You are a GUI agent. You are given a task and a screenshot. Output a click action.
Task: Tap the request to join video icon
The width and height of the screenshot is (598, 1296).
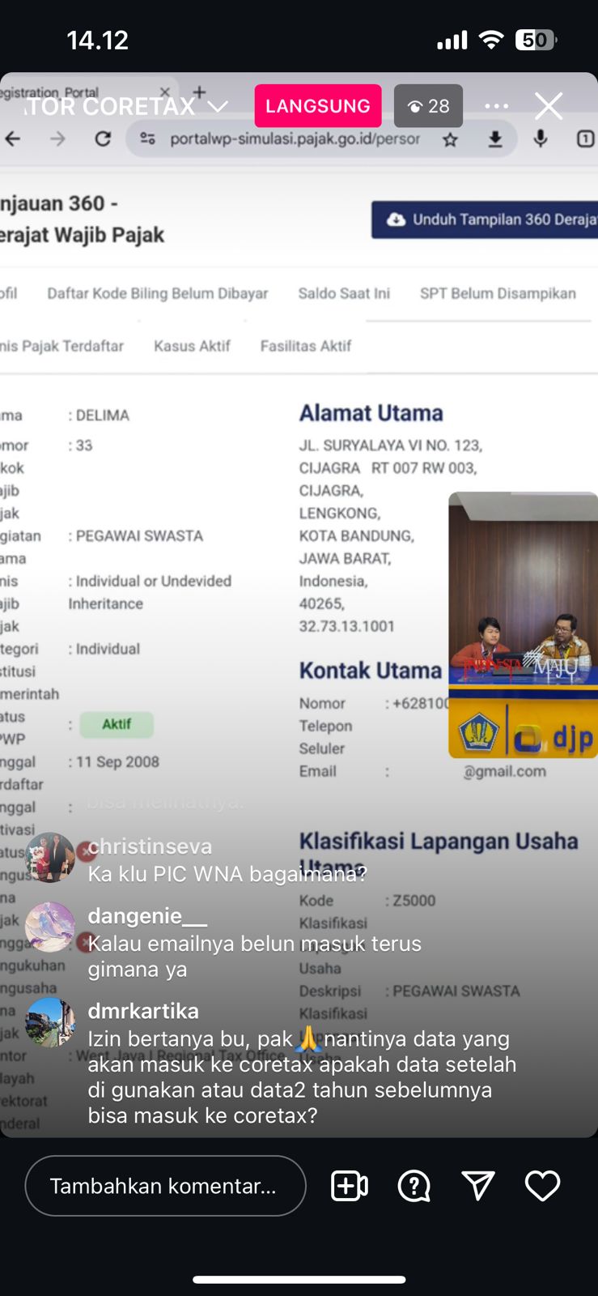350,1186
